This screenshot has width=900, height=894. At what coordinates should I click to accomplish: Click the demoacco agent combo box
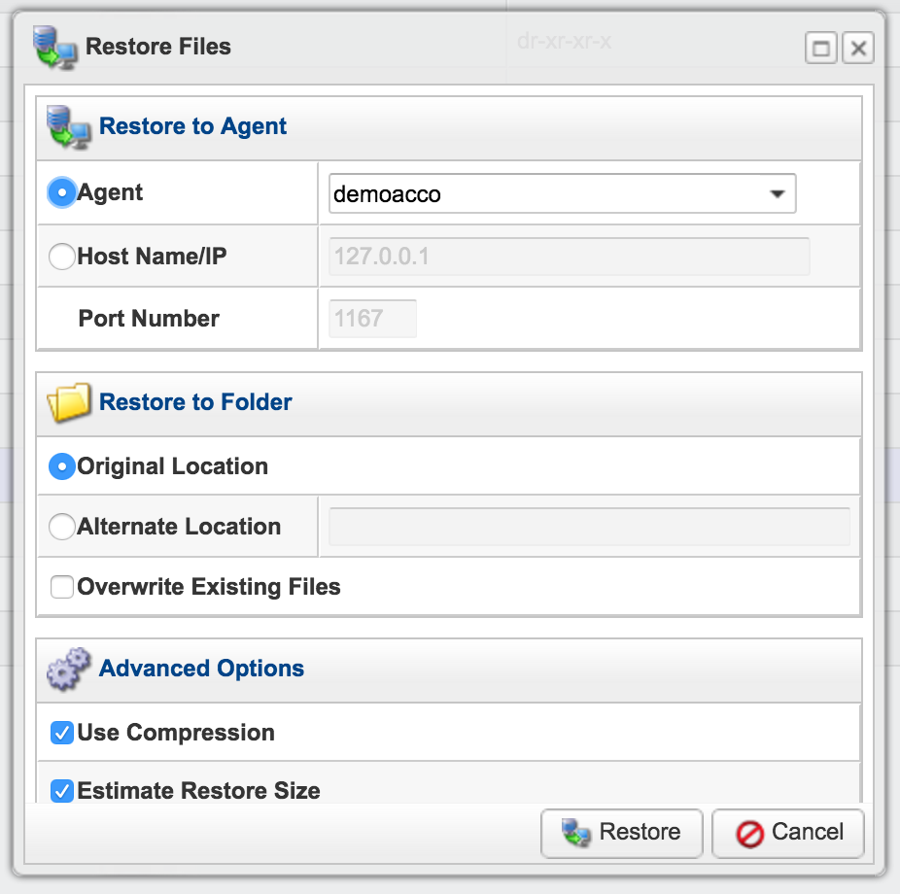click(544, 194)
